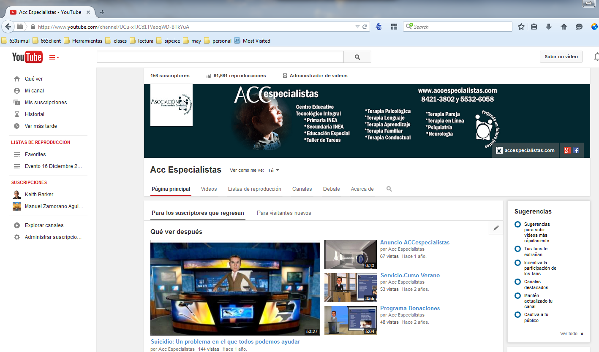This screenshot has width=599, height=352.
Task: Click the Subir un video button
Action: point(561,57)
